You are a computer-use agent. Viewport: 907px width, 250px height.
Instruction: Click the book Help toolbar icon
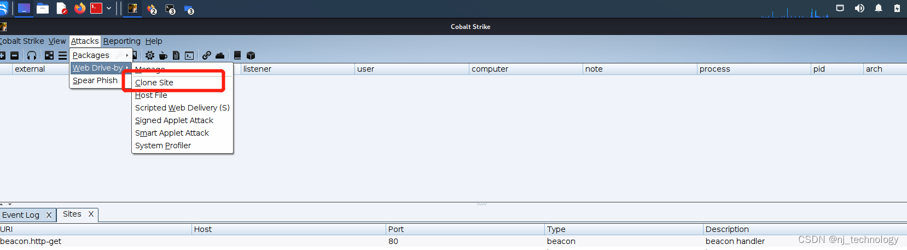(x=237, y=55)
